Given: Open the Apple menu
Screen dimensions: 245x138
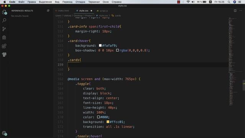Looking at the screenshot, I should [x=5, y=2].
